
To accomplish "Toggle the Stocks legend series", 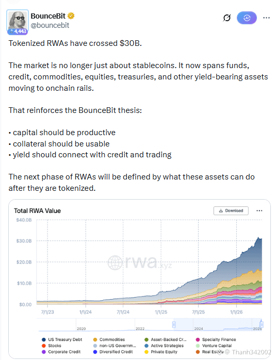I will click(52, 346).
